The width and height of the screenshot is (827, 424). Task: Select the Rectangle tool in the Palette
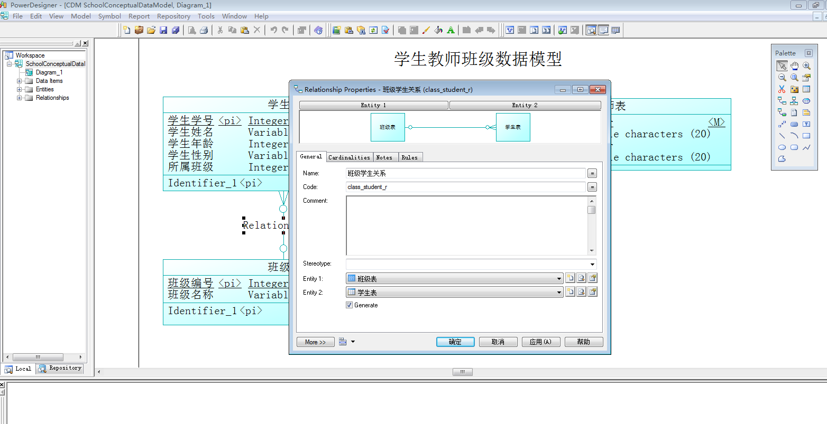806,136
